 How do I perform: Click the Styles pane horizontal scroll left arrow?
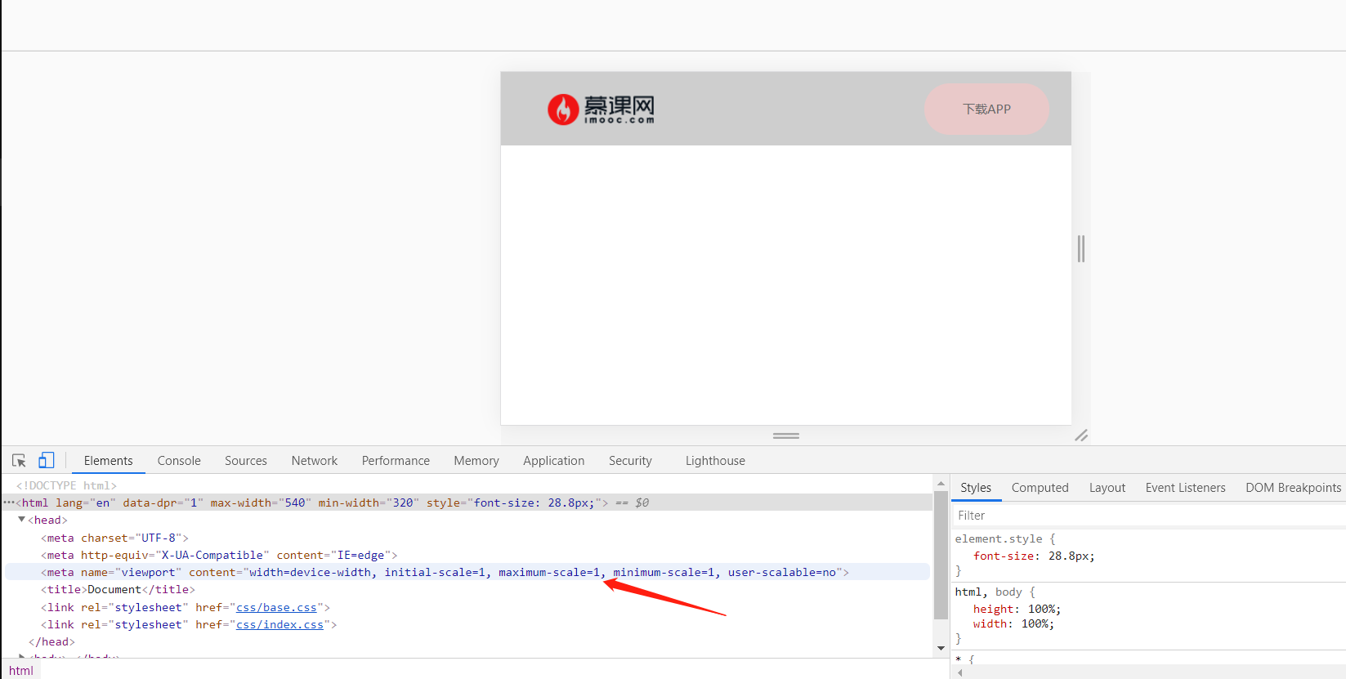959,673
